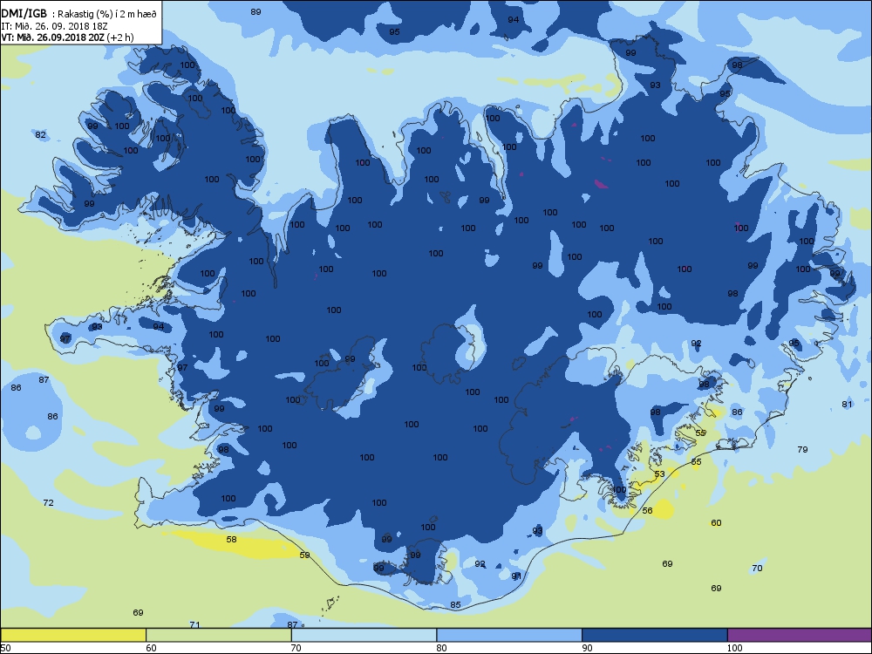
Task: Click the humidity value "85" off south coast
Action: pos(455,604)
